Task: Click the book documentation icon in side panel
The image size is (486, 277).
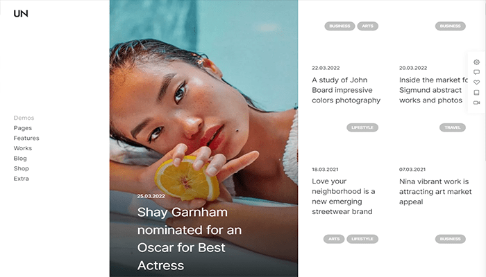Action: click(476, 92)
